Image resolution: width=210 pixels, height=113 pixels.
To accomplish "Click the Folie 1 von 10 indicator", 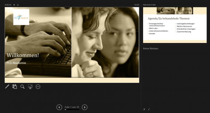I will (72, 107).
